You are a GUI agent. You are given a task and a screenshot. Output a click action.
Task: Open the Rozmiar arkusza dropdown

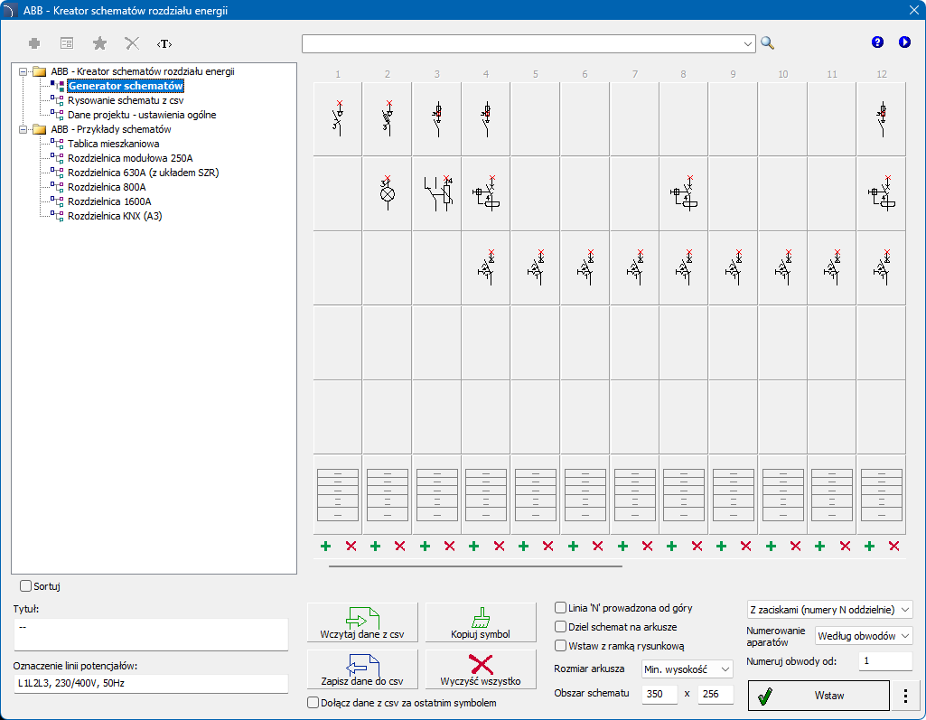(687, 669)
